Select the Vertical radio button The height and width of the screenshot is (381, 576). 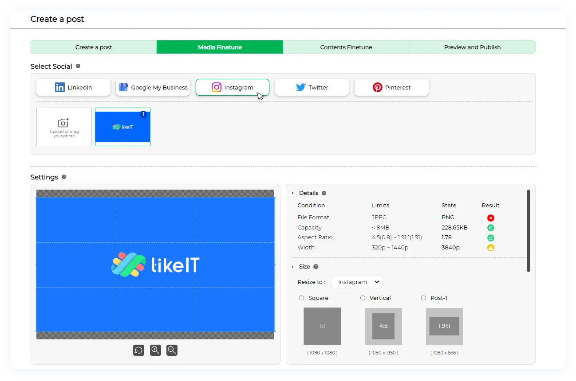point(363,298)
